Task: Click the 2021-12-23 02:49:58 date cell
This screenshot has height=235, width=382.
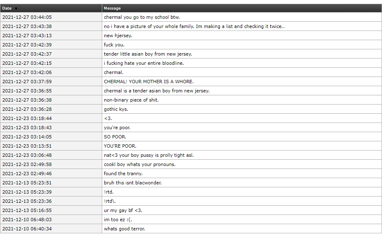Action: [x=27, y=164]
